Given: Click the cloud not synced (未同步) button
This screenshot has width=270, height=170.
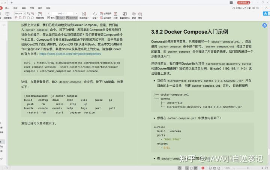Looking at the screenshot, I should [x=237, y=8].
